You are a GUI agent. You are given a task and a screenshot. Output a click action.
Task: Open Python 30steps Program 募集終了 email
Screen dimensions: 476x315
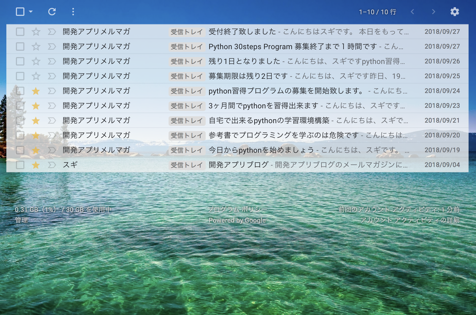pyautogui.click(x=293, y=47)
